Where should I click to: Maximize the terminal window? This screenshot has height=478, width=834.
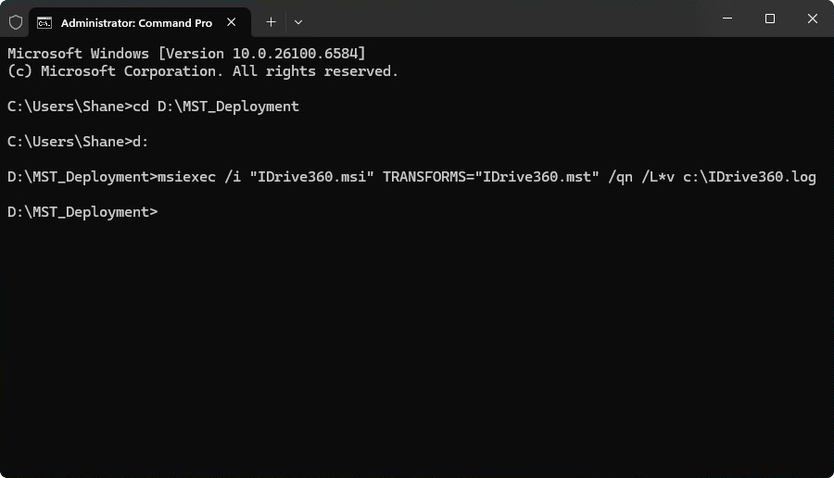[770, 19]
